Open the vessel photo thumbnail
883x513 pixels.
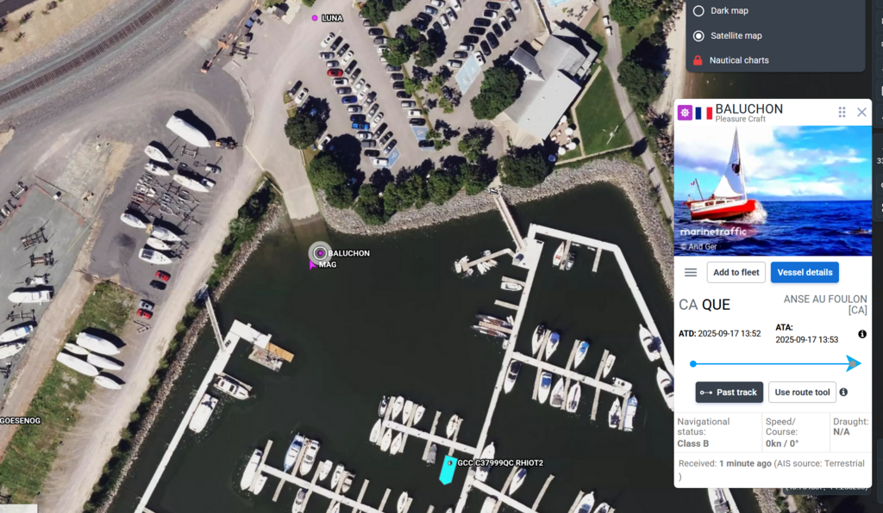point(773,190)
